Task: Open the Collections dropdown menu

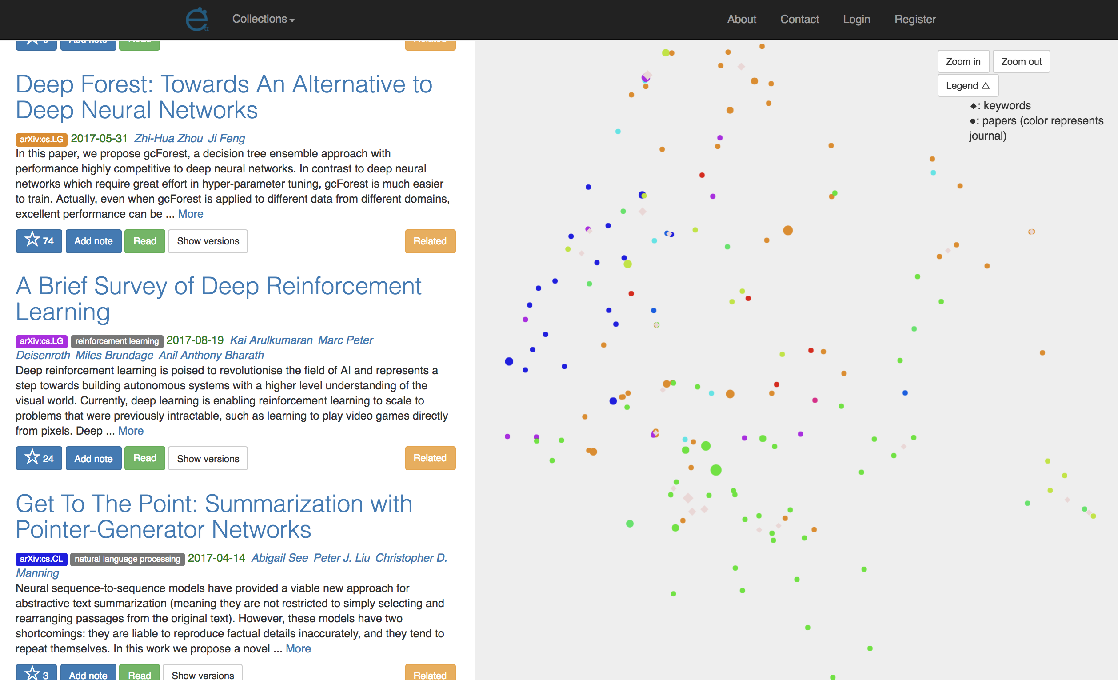Action: click(263, 19)
